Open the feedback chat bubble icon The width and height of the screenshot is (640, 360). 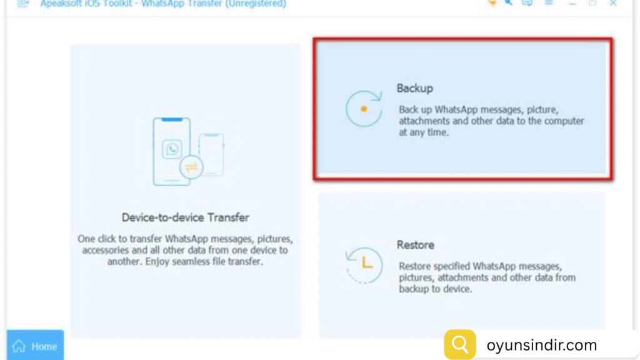tap(527, 3)
